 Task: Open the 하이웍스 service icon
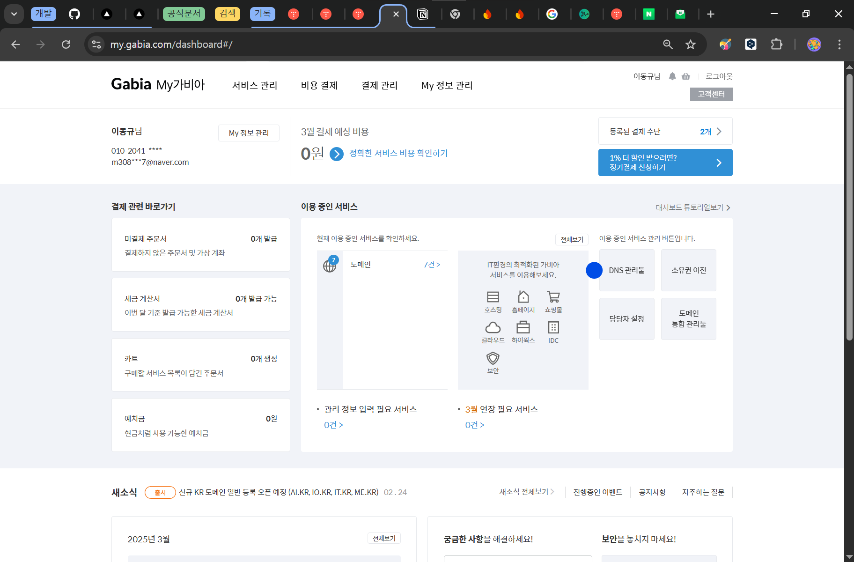(523, 332)
